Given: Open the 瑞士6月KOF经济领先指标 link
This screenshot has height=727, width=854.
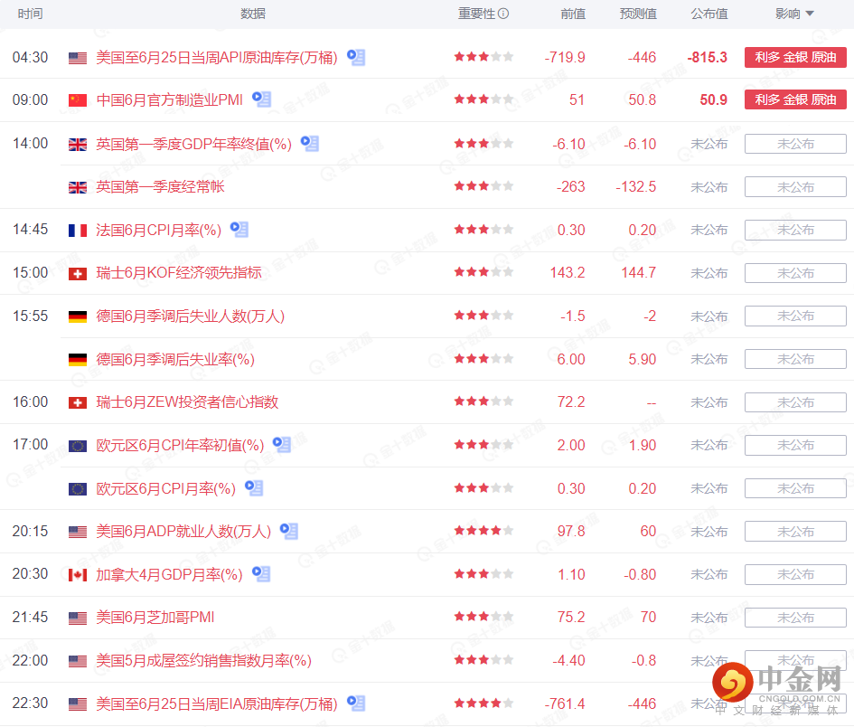Looking at the screenshot, I should tap(179, 272).
